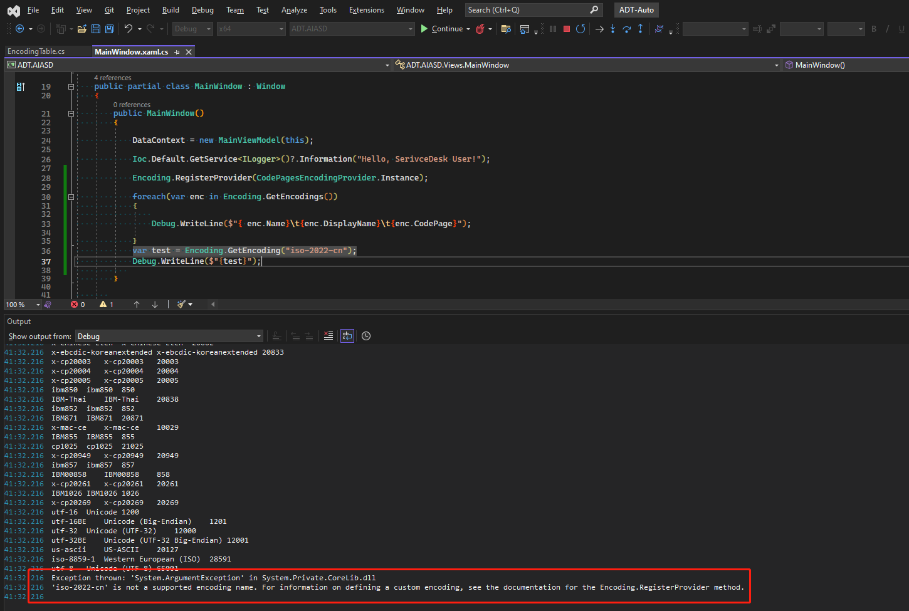Screen dimensions: 909x611
Task: Open the x64 platform dropdown
Action: click(251, 29)
